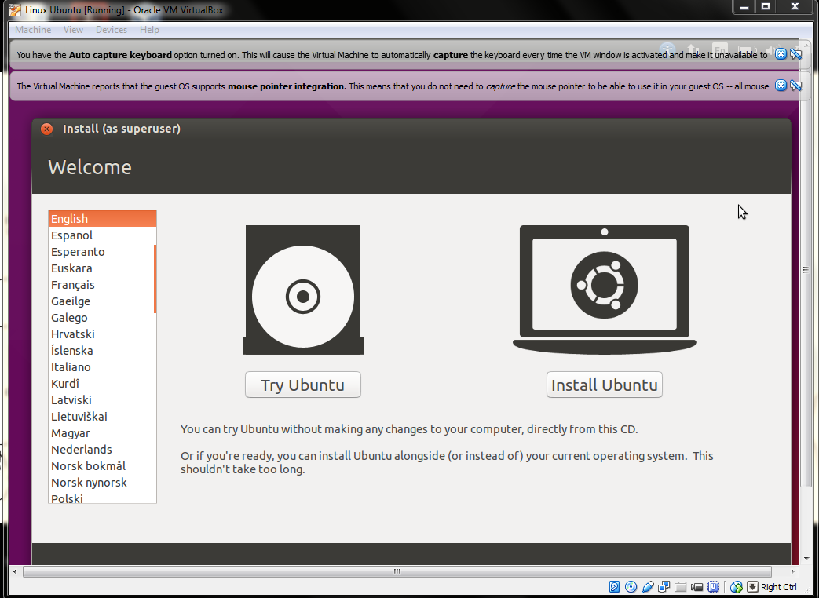819x598 pixels.
Task: Select Nederlands in the language list
Action: [x=102, y=449]
